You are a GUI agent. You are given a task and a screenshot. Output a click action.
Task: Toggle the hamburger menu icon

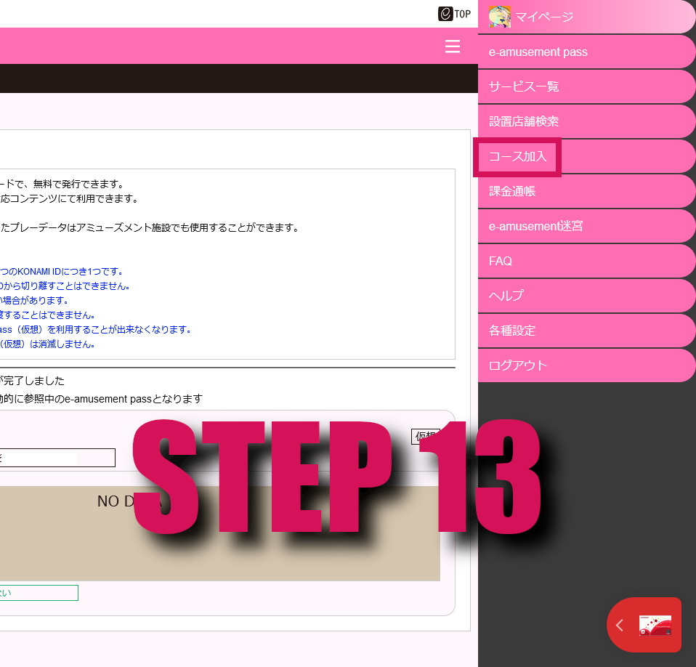452,47
